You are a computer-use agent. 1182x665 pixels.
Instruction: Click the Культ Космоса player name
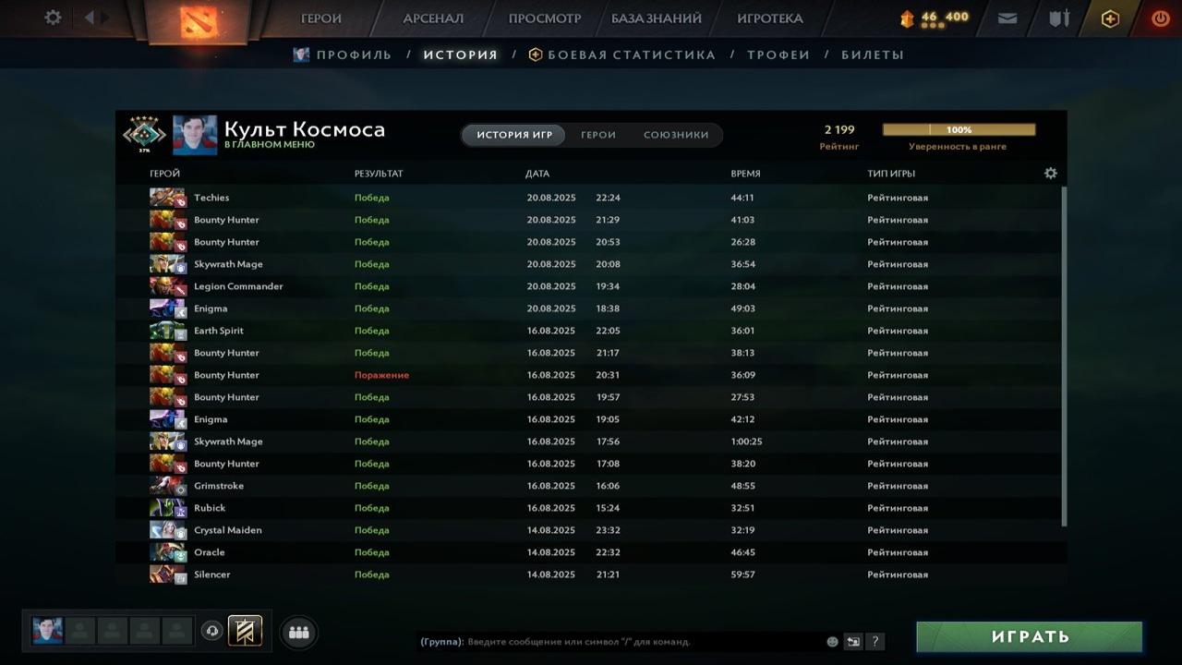tap(305, 129)
